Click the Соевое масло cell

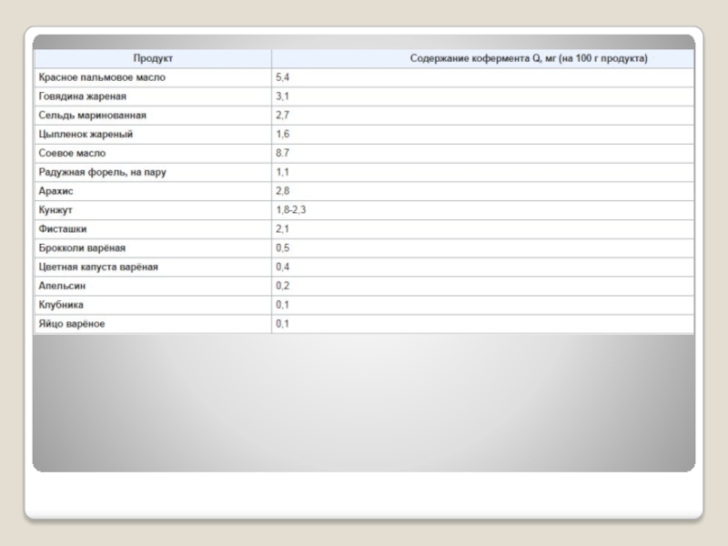point(72,153)
